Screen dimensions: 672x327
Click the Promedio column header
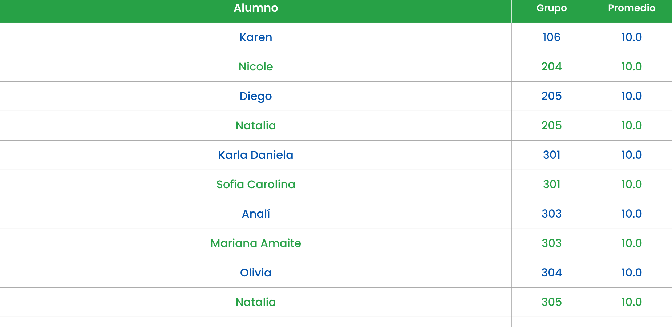pos(632,8)
